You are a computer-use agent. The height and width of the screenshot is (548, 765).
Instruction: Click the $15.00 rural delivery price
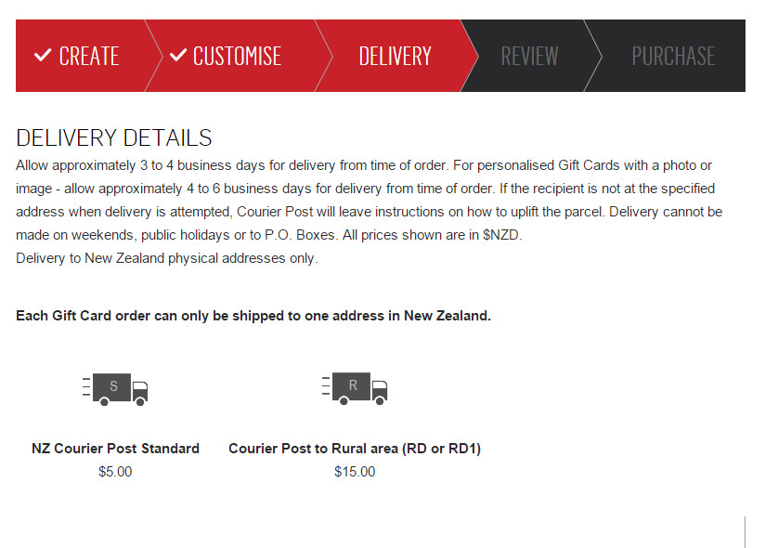coord(355,472)
